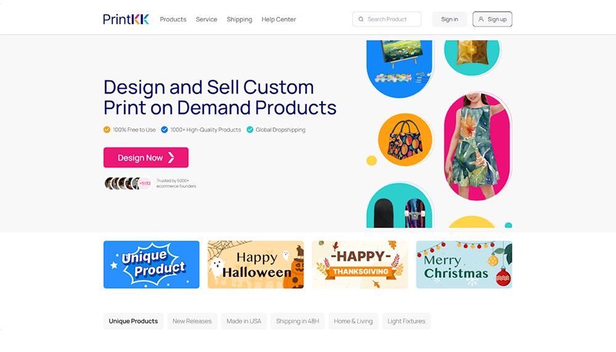Click the +5132 founders avatar badge
The image size is (616, 352).
coord(145,183)
